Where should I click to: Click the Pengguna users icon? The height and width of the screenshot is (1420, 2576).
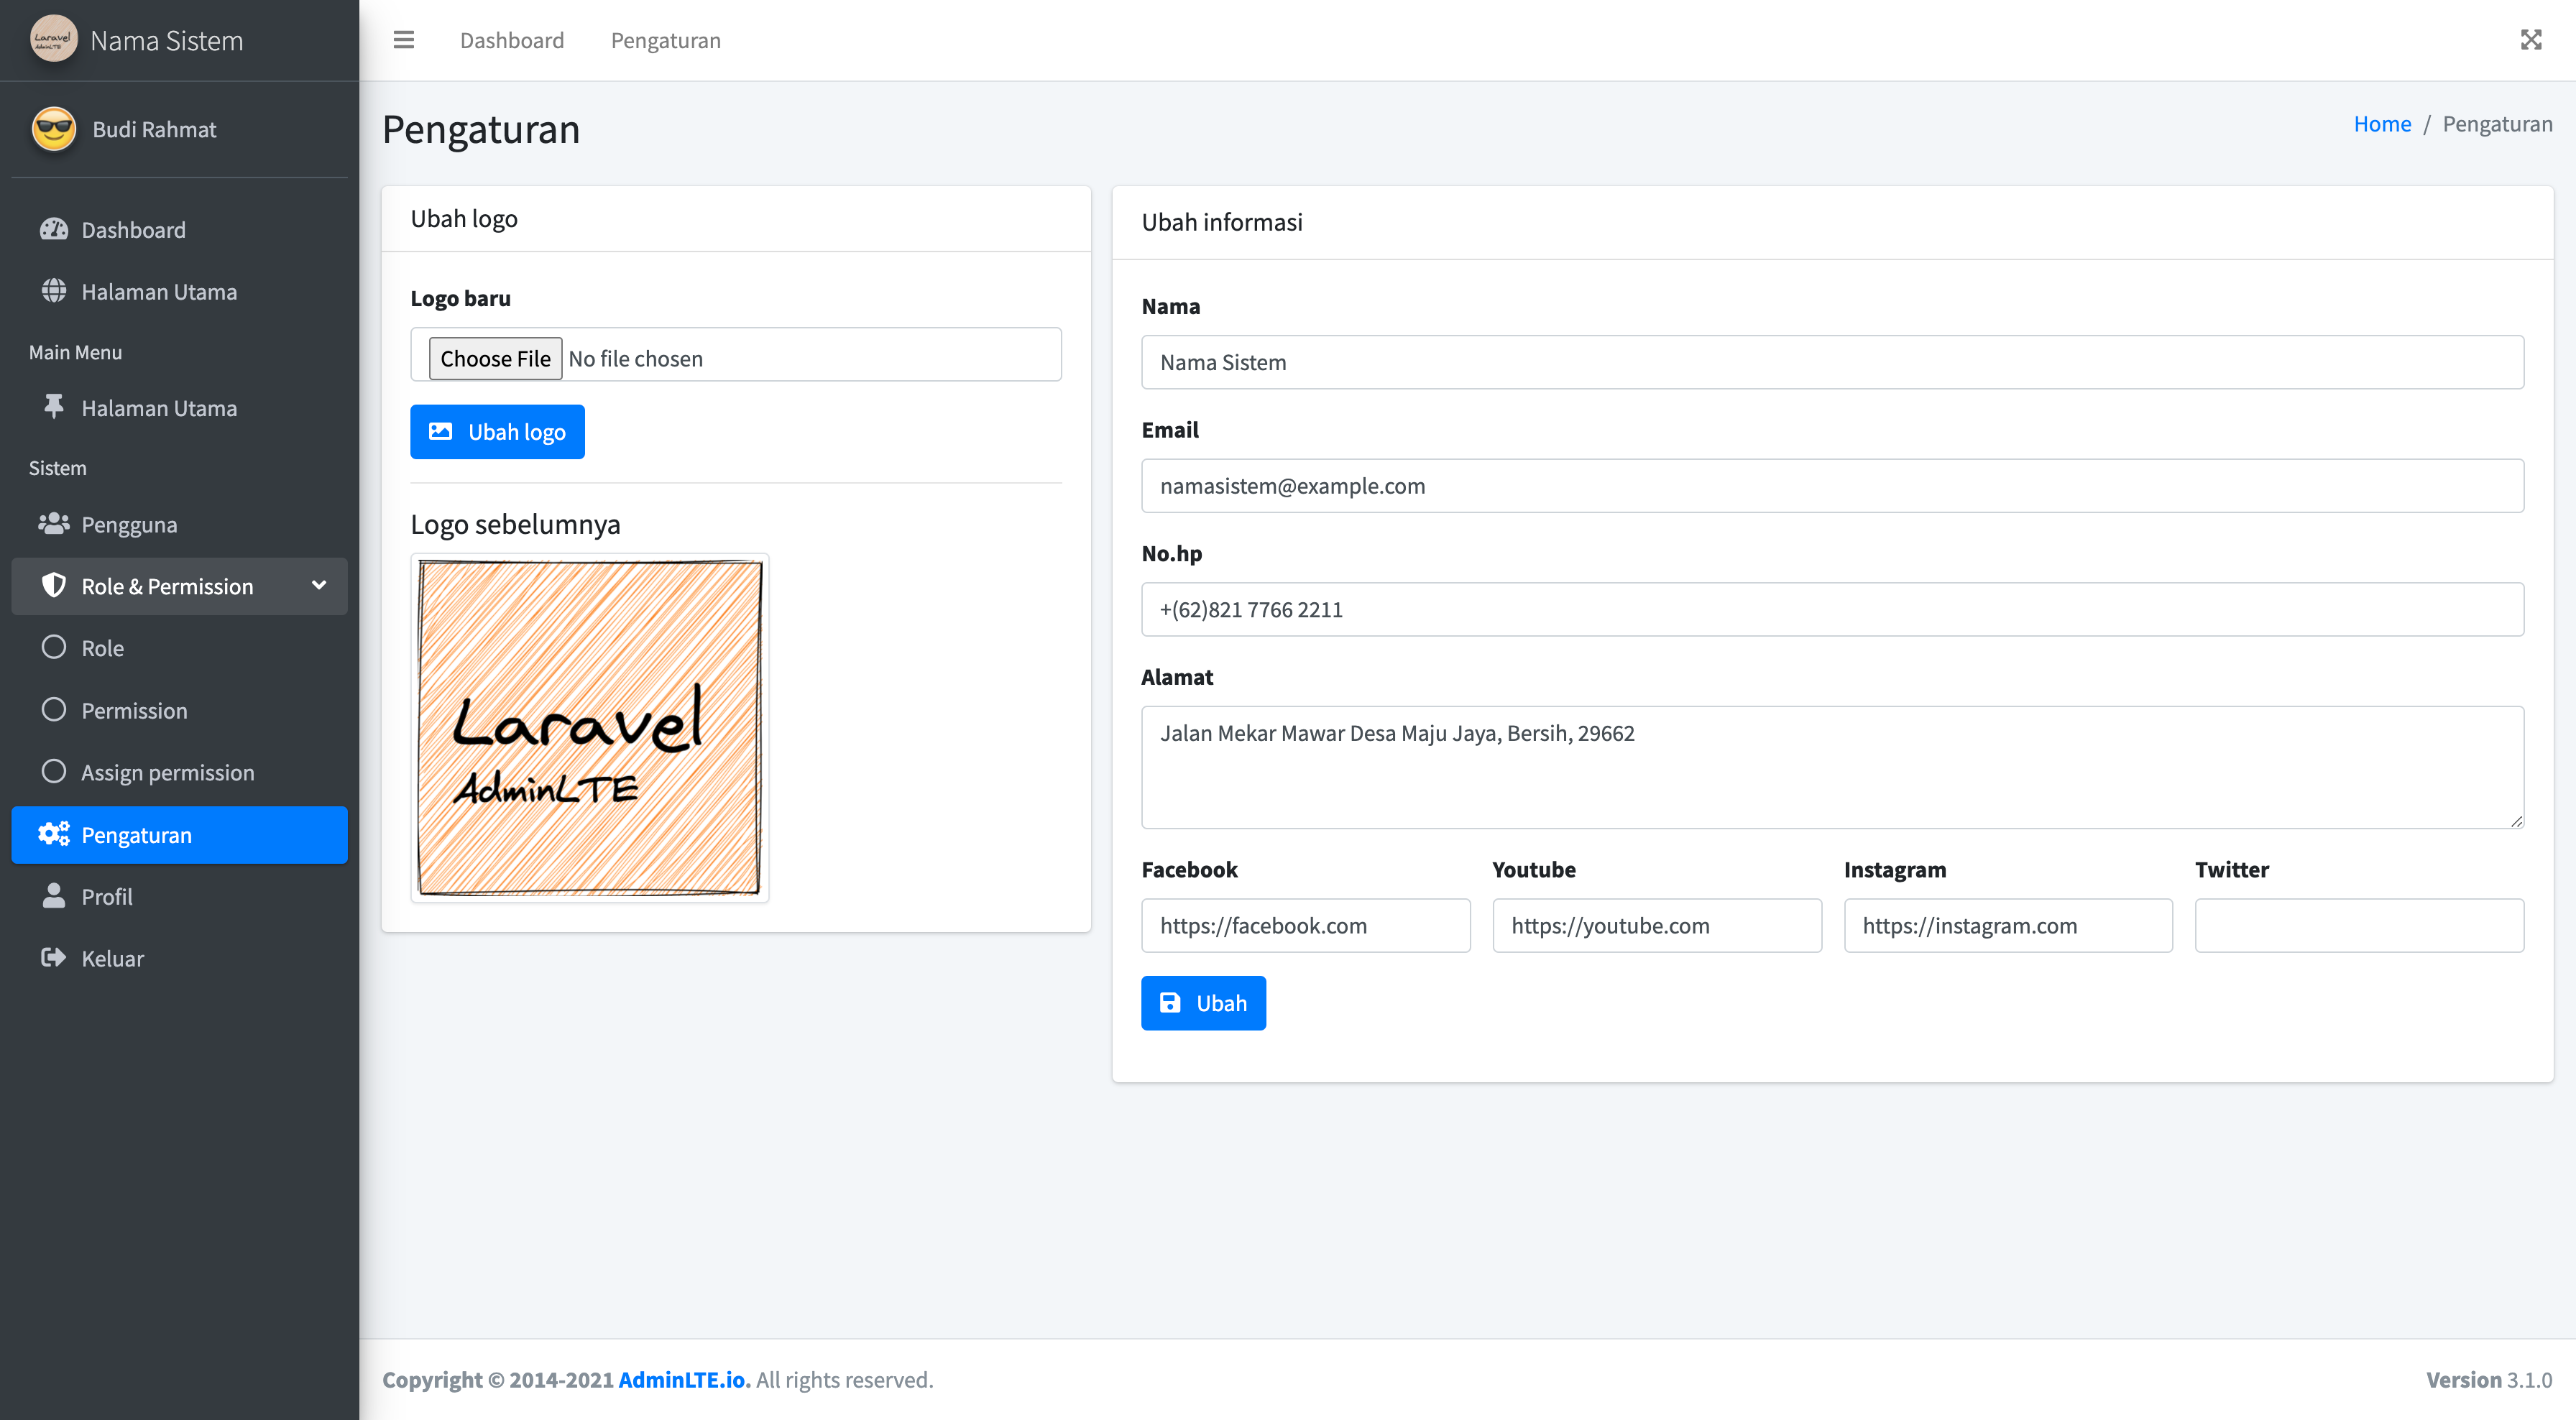point(52,523)
